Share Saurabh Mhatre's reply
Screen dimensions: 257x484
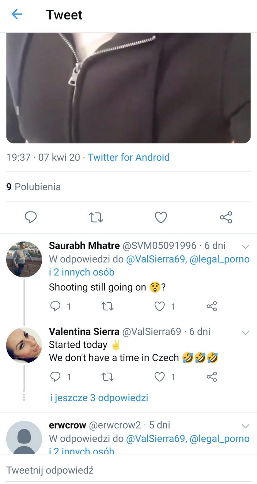[x=212, y=306]
